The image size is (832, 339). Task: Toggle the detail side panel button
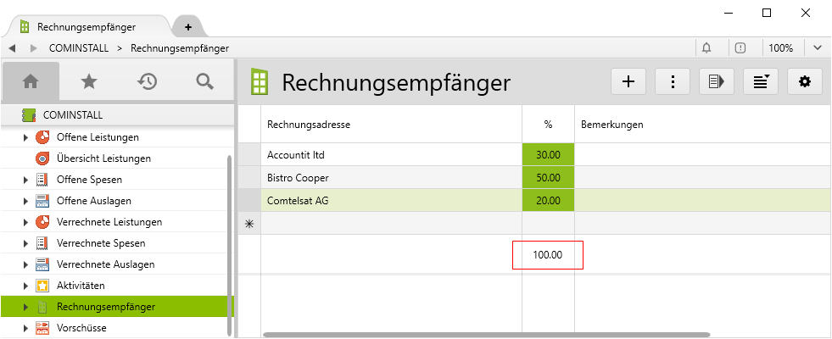click(x=717, y=81)
